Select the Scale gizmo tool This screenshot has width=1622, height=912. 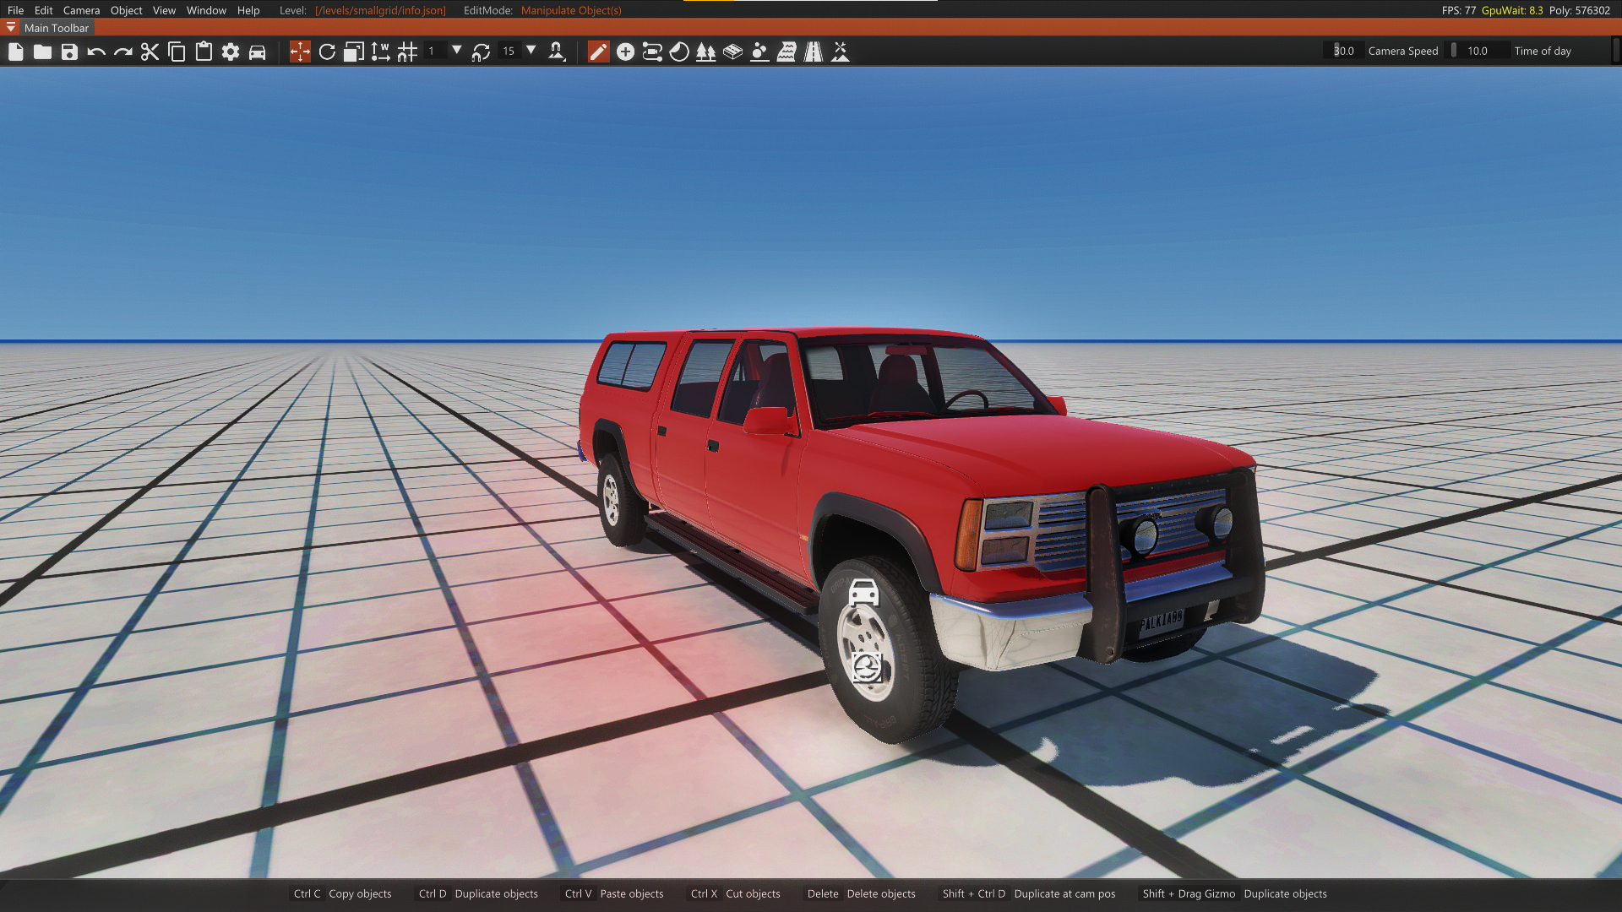pos(354,52)
